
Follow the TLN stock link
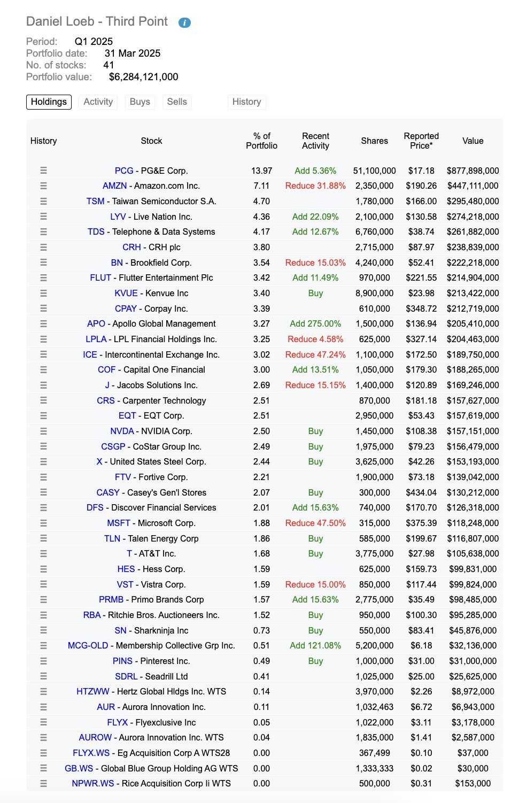click(x=112, y=538)
